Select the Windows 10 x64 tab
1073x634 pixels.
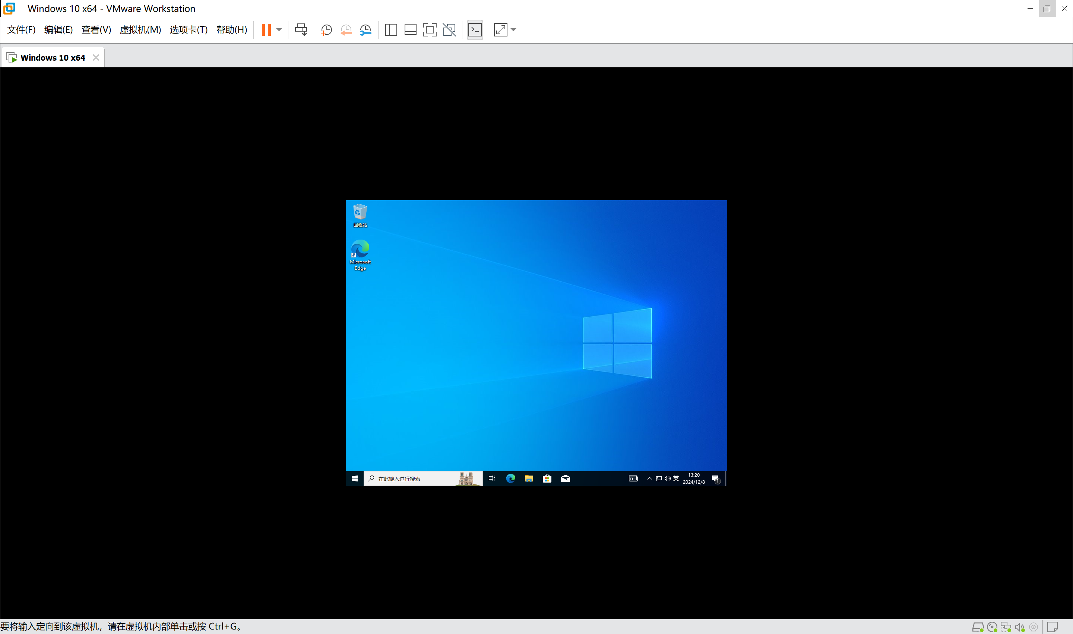[x=52, y=58]
